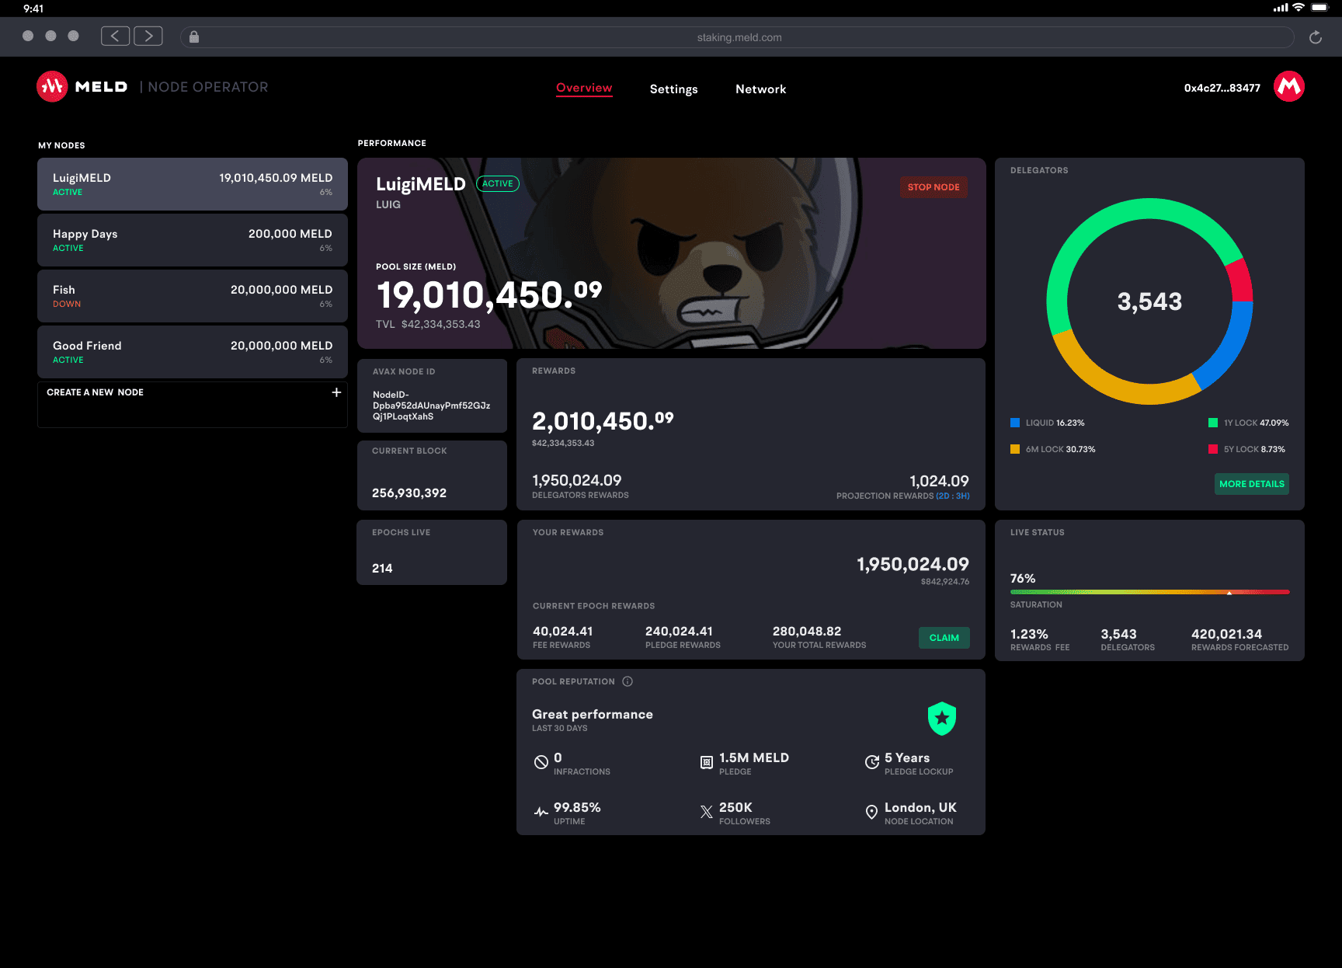Click the infractions prohibition icon

(x=541, y=762)
